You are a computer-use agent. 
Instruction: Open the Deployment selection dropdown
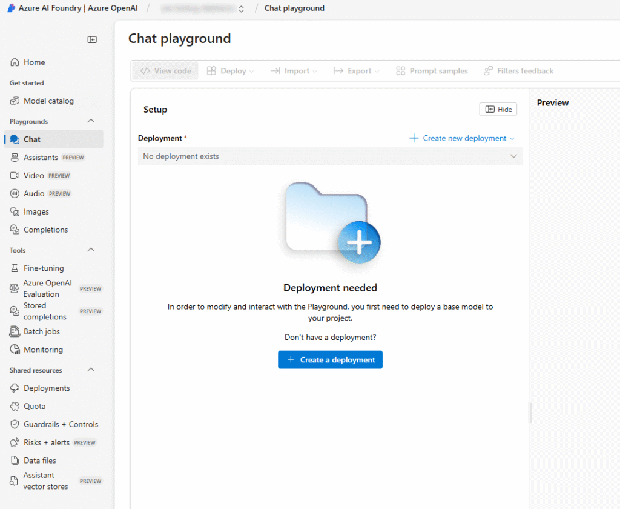[330, 156]
